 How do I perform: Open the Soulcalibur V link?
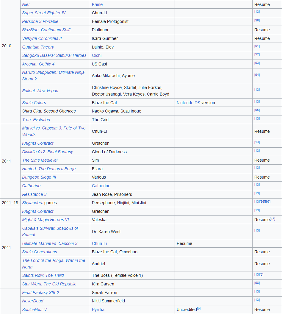pyautogui.click(x=35, y=310)
